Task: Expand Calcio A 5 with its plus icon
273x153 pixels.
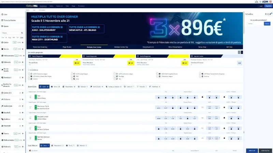Action: (x=23, y=93)
